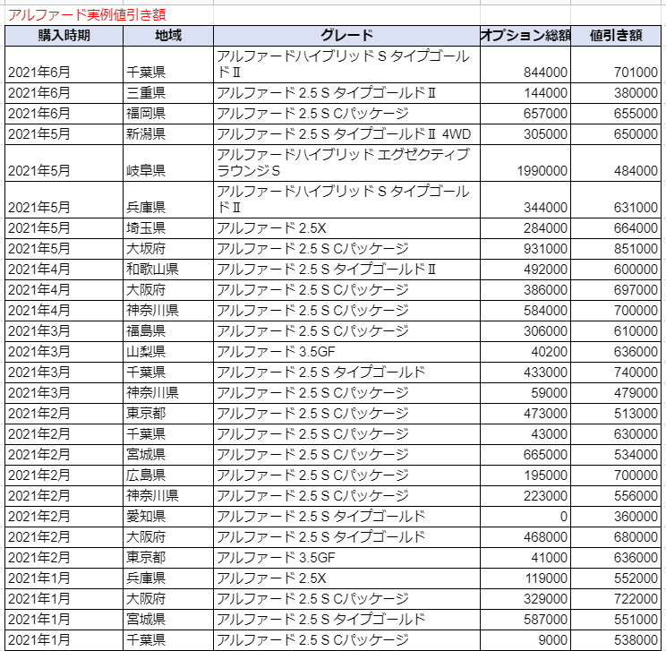Select option total 41000
666x651 pixels.
pos(525,558)
